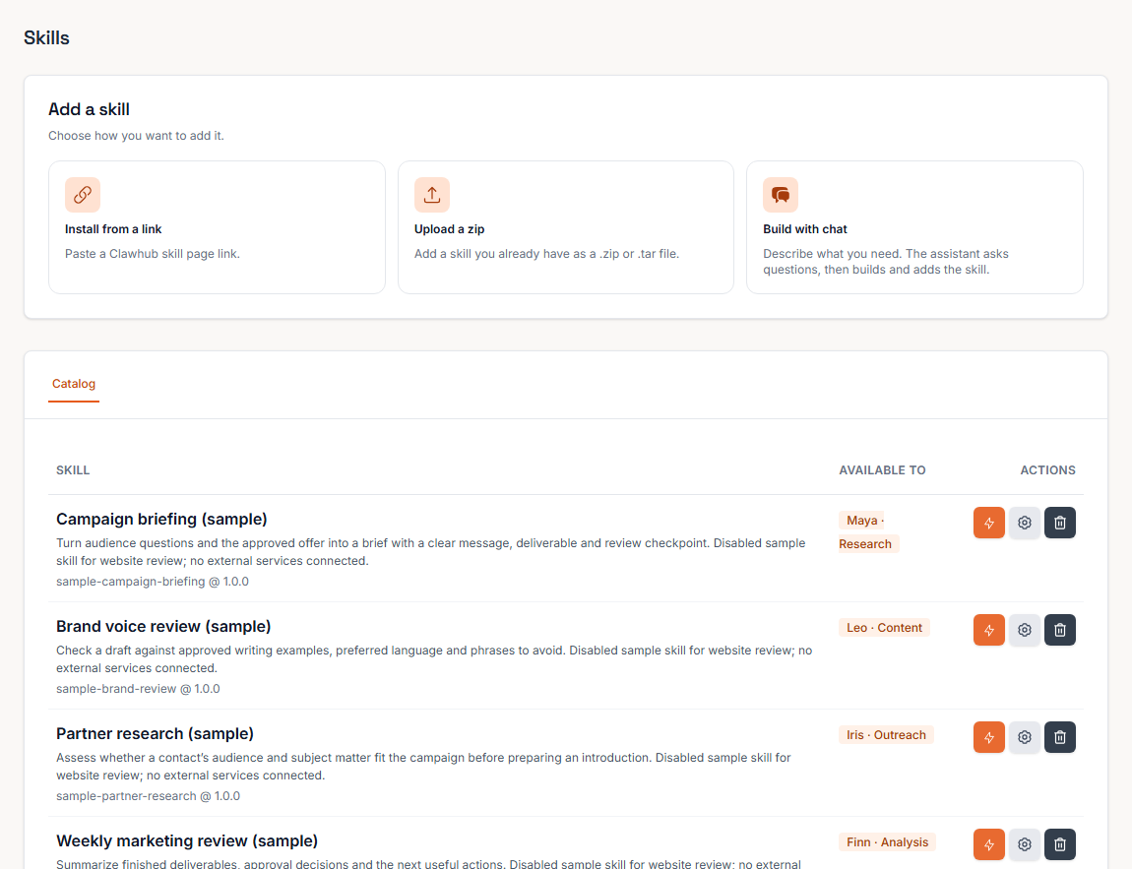Open gear settings for Weekly marketing review
Viewport: 1132px width, 869px height.
click(1025, 844)
